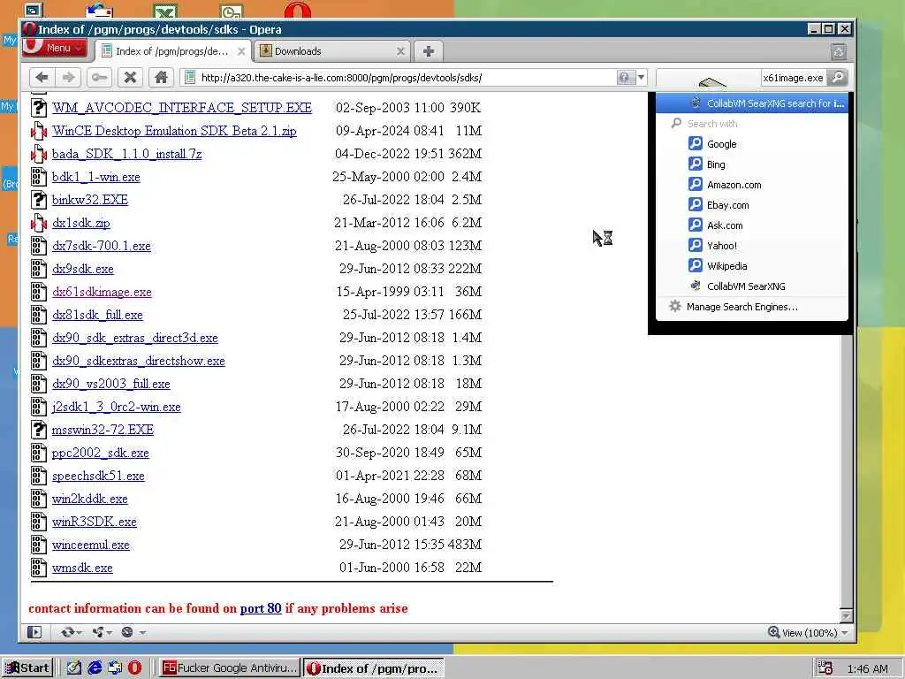The width and height of the screenshot is (905, 679).
Task: Click ppc2002_sdk.exe link
Action: [x=101, y=454]
